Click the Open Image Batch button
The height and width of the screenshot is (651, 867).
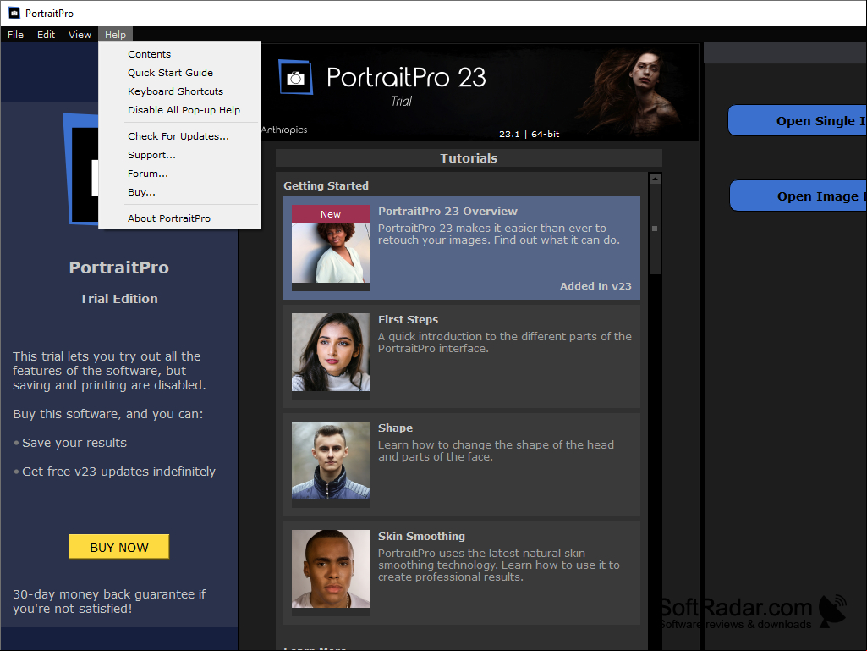click(798, 196)
